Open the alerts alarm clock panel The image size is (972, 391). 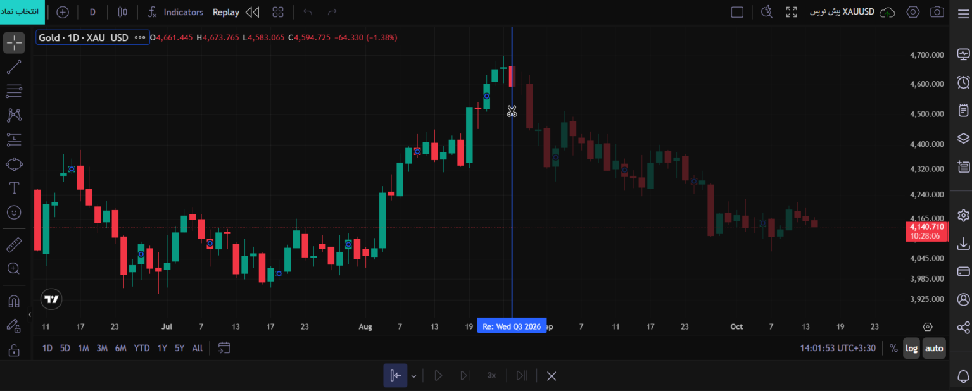[x=963, y=82]
